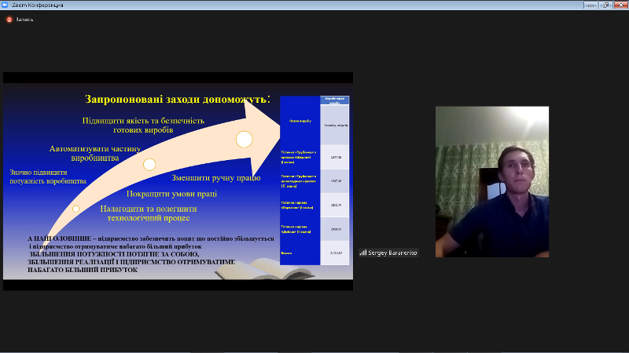Close the Zoom conference window
The width and height of the screenshot is (629, 353).
[x=621, y=5]
